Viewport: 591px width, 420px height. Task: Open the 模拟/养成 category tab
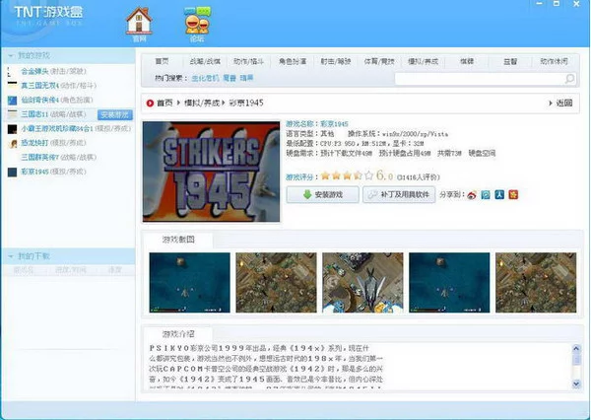pyautogui.click(x=423, y=61)
